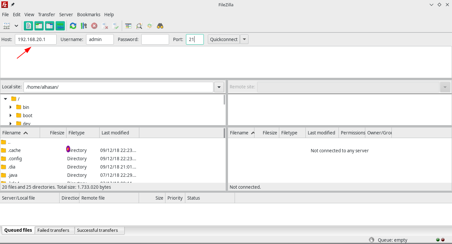Screen dimensions: 452x244
Task: Open the Transfer menu
Action: pos(46,15)
